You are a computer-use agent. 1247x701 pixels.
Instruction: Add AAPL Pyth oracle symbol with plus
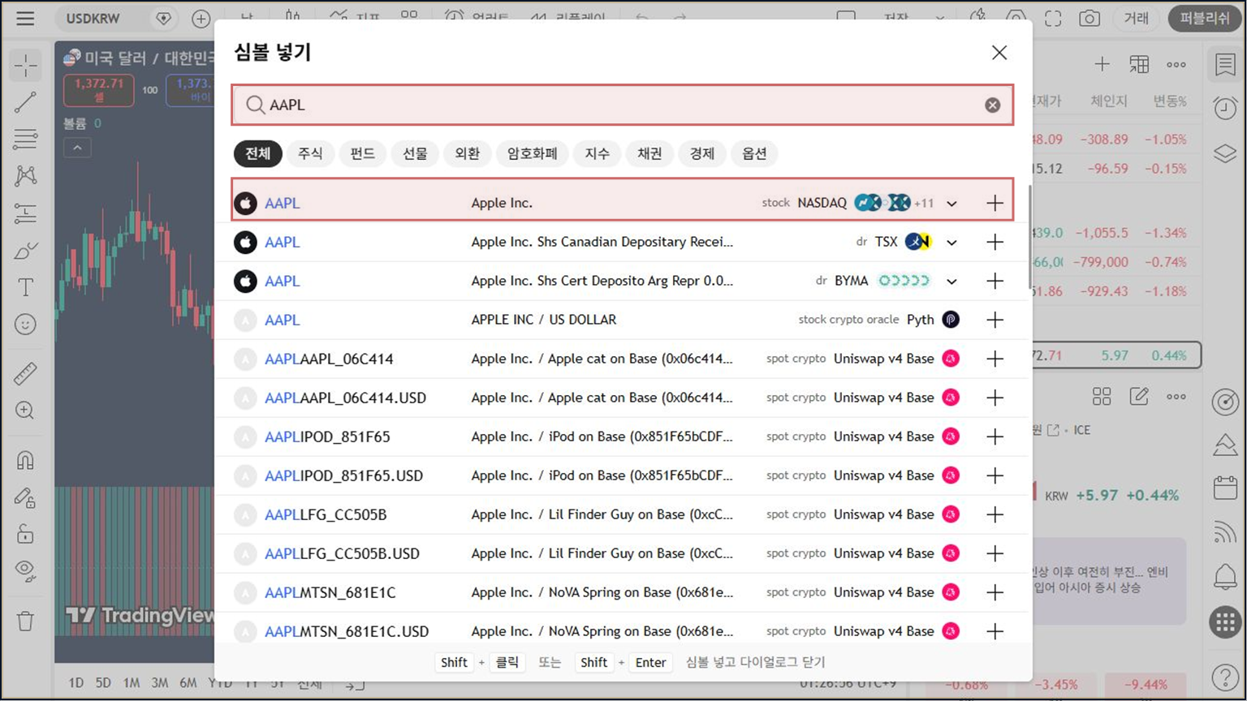[995, 320]
